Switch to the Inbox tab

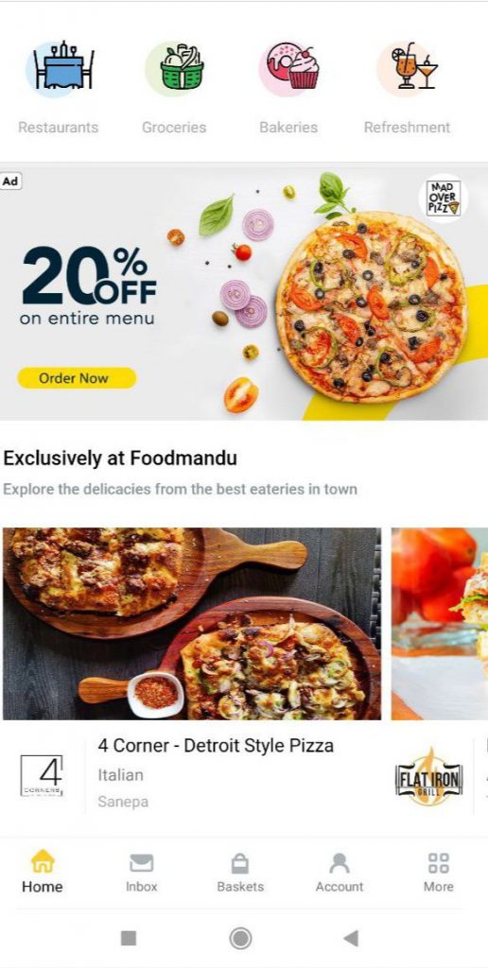point(142,873)
